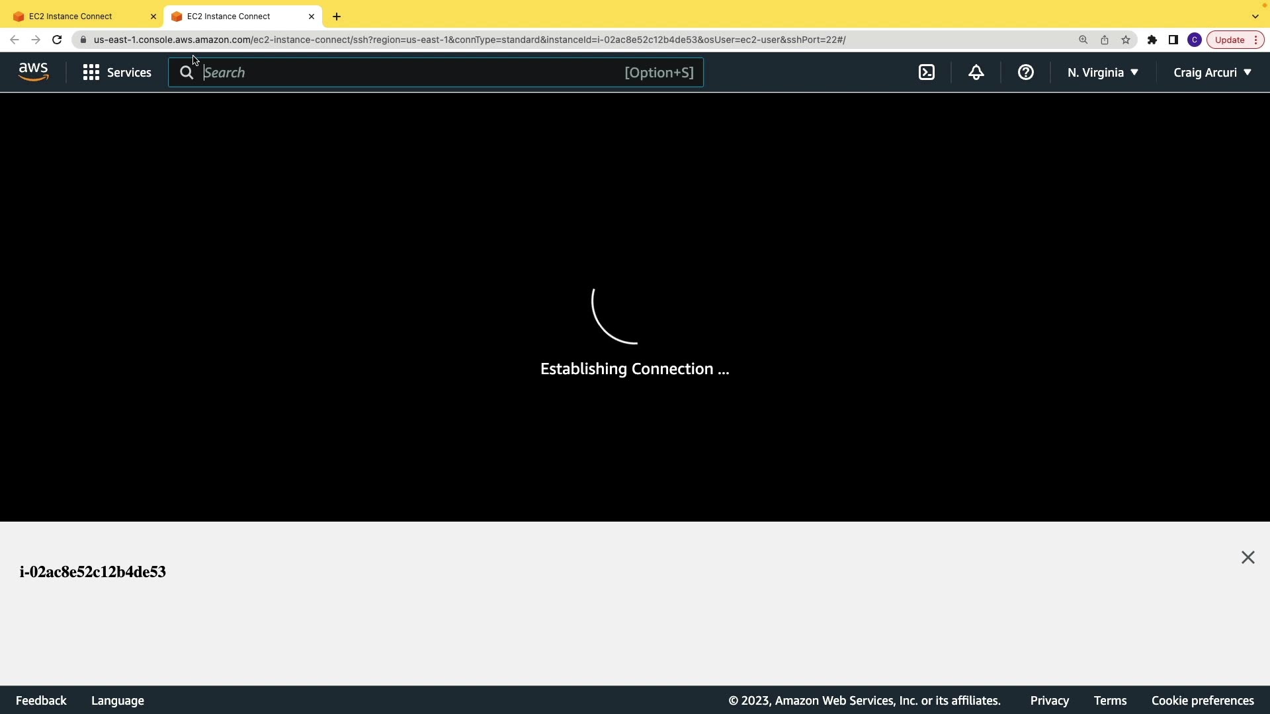The width and height of the screenshot is (1270, 714).
Task: Click the Feedback link in footer
Action: tap(41, 701)
